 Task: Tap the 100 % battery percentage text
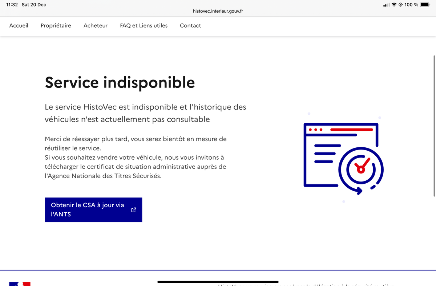tap(411, 5)
